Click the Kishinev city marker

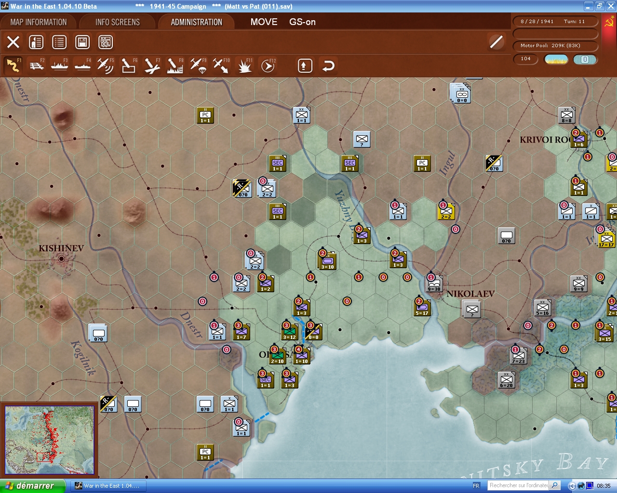coord(61,259)
